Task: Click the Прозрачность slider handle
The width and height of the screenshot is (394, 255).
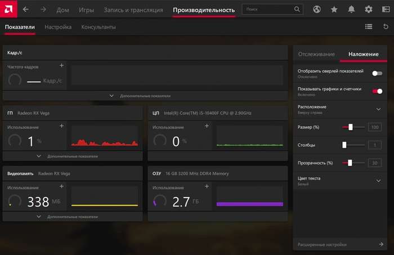Action: click(x=350, y=163)
